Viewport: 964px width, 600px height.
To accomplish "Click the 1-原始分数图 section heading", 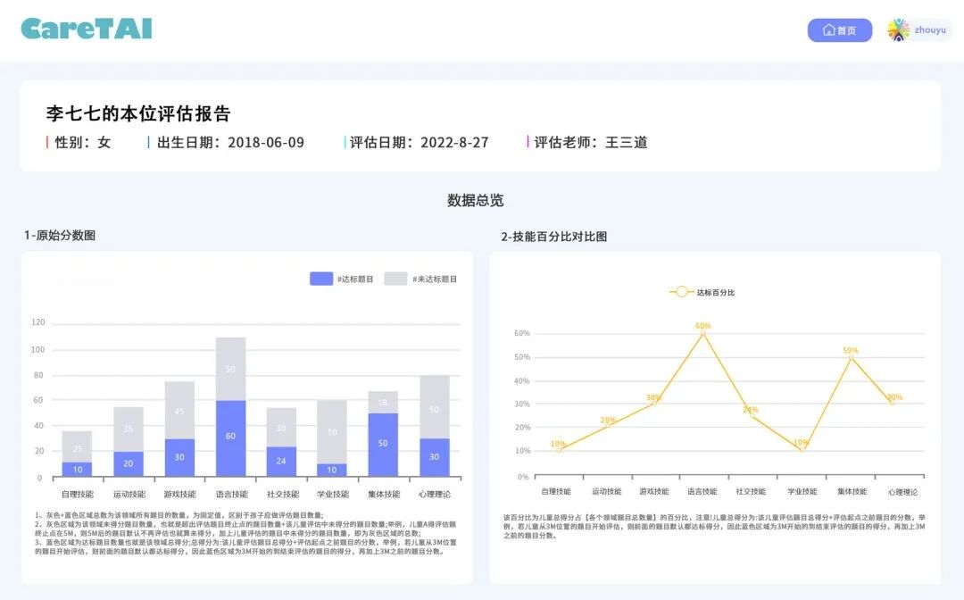I will [x=60, y=236].
